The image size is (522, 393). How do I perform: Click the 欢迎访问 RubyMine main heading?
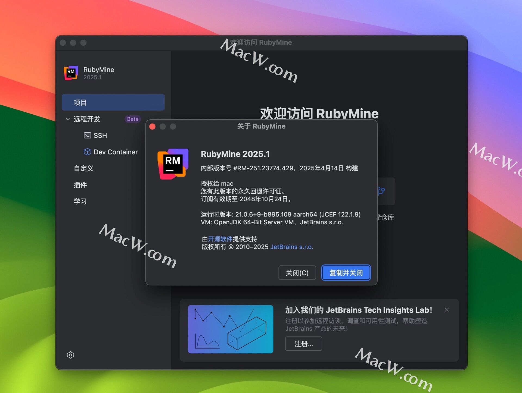pos(319,114)
